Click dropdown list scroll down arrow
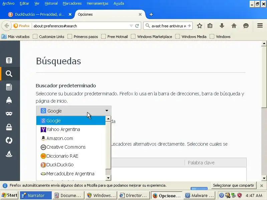 pyautogui.click(x=108, y=178)
